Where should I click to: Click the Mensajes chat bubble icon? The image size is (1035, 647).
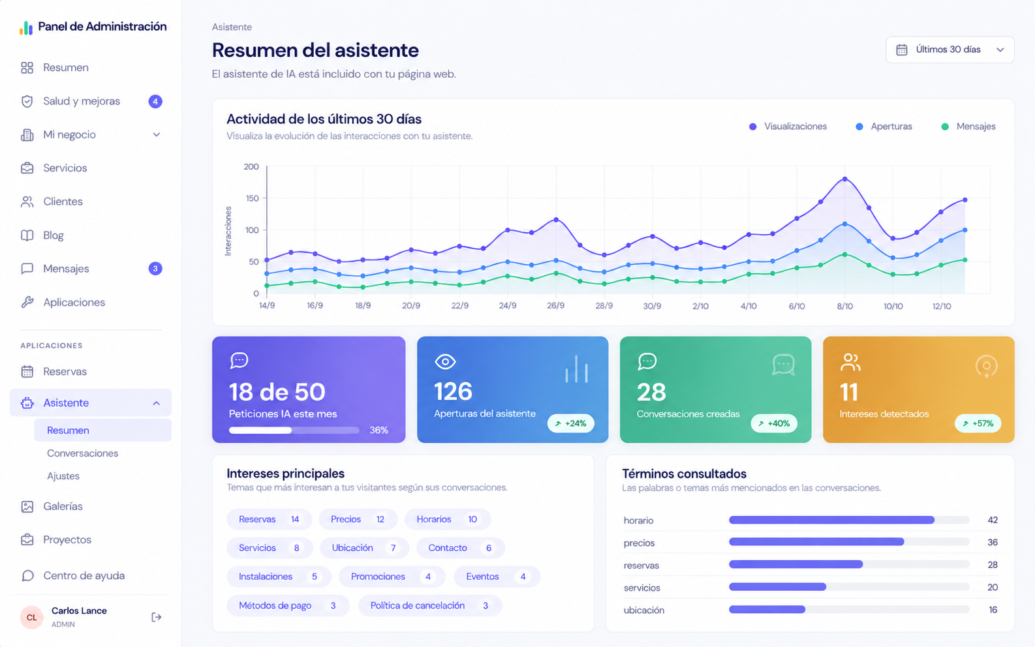[27, 269]
